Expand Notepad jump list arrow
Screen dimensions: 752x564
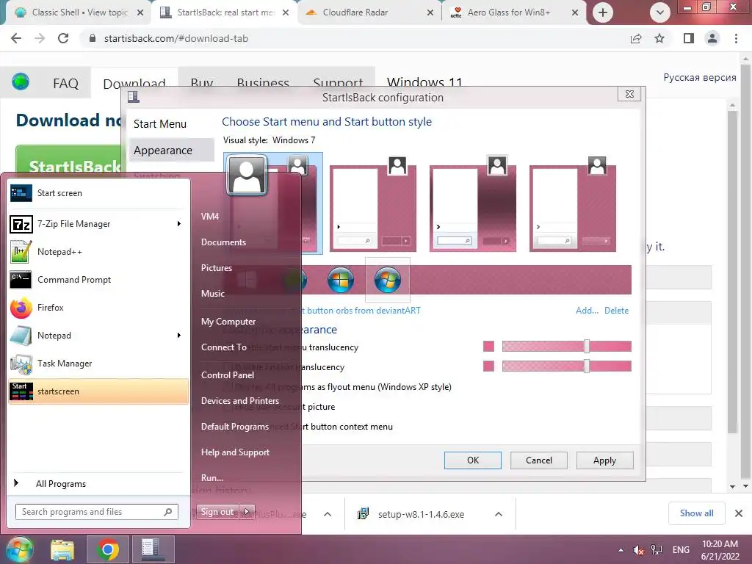coord(179,336)
